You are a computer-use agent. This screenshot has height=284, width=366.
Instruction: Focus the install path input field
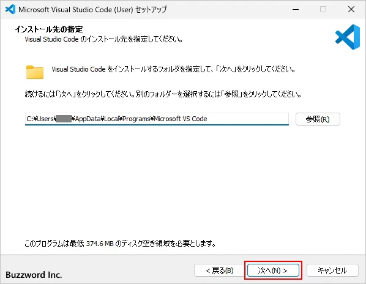[157, 119]
